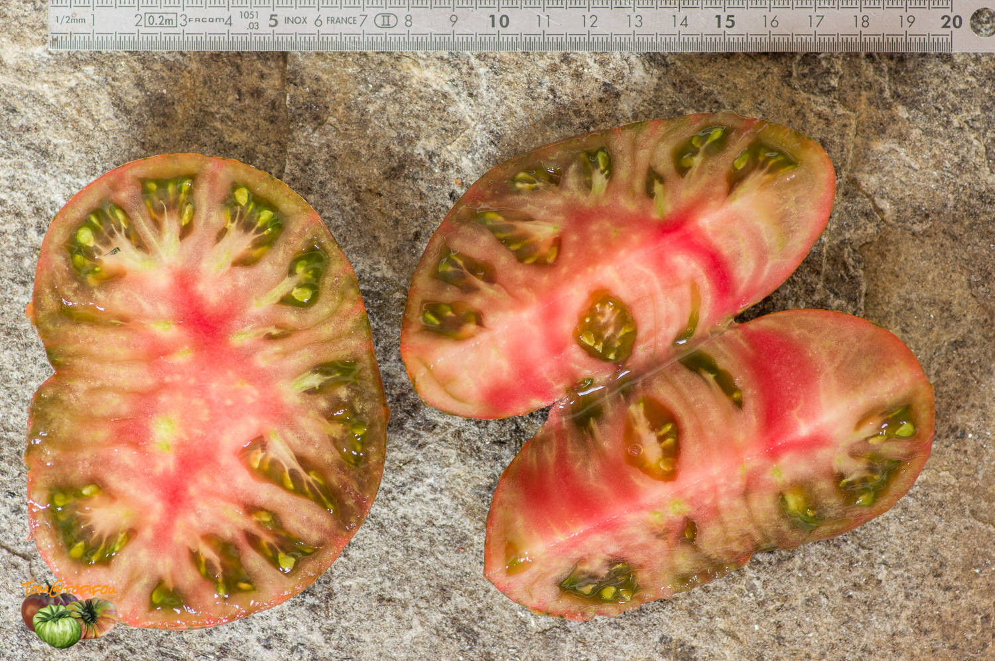The width and height of the screenshot is (995, 661).
Task: Click the number 9 on the ruler
Action: pos(454,21)
